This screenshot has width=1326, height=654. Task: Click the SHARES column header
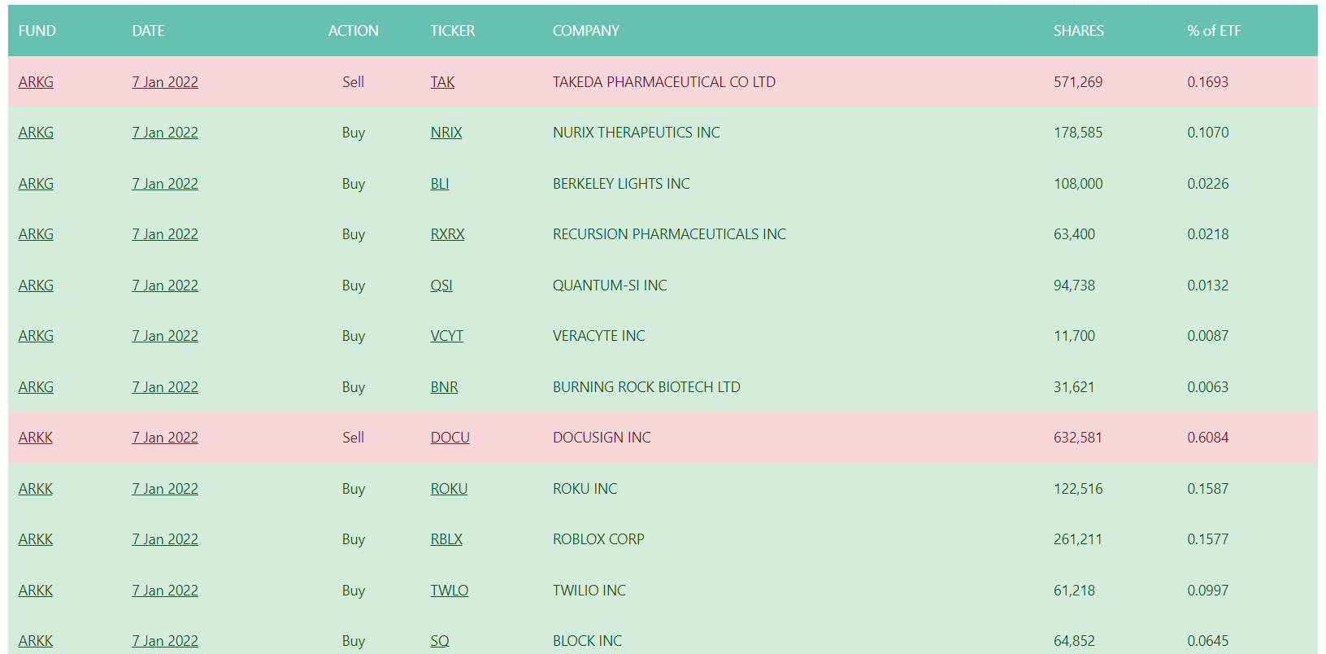point(1079,31)
